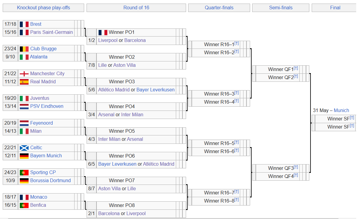Image resolution: width=358 pixels, height=219 pixels.
Task: Open the Knockout phase play-offs header link
Action: point(43,7)
